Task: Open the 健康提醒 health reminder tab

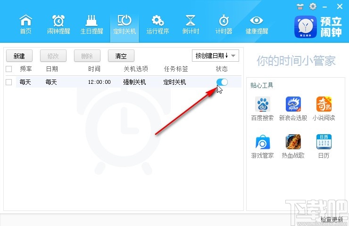Action: point(257,24)
